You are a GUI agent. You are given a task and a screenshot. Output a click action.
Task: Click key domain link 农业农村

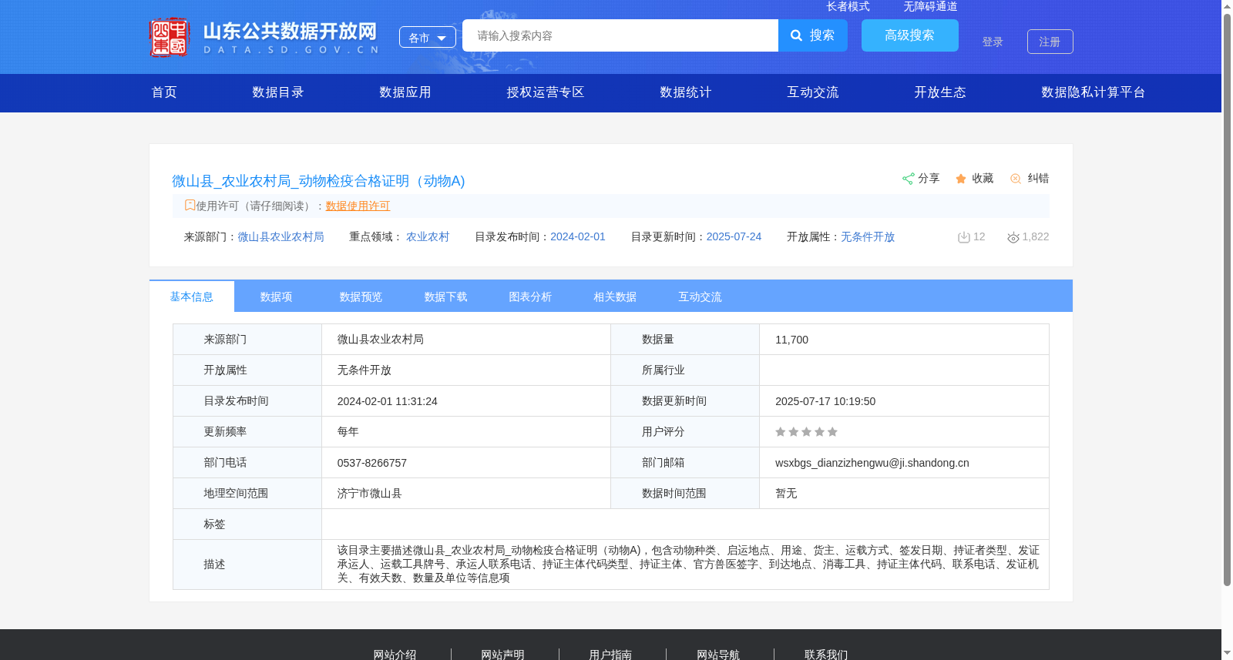(x=428, y=236)
